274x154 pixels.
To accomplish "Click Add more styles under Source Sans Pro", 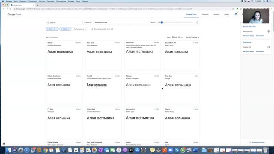I will pyautogui.click(x=248, y=36).
